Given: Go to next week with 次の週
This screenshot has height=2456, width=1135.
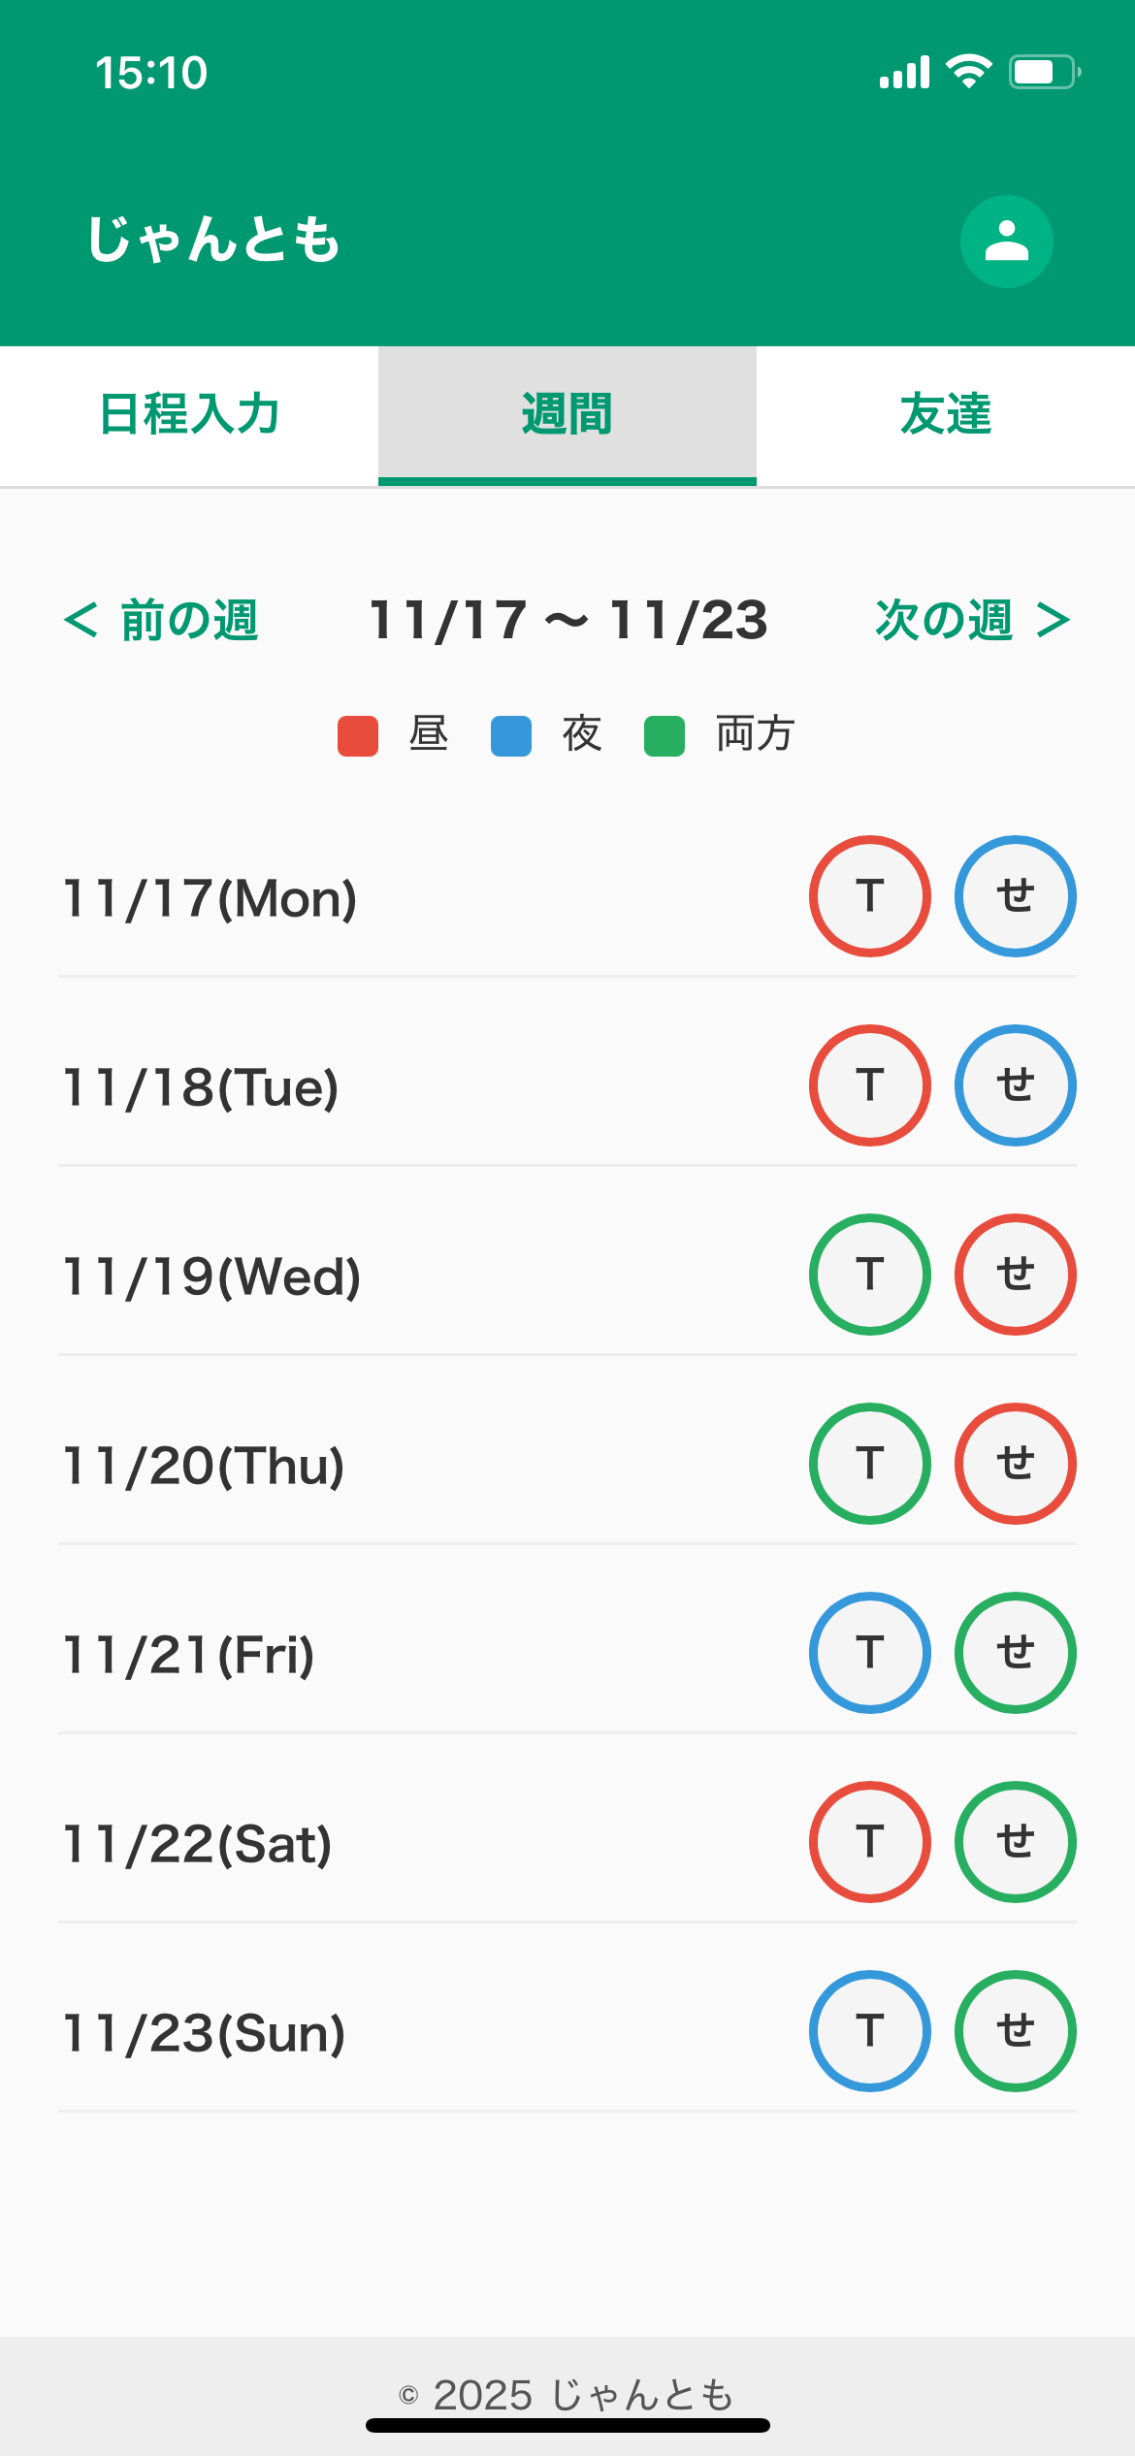Looking at the screenshot, I should tap(972, 621).
